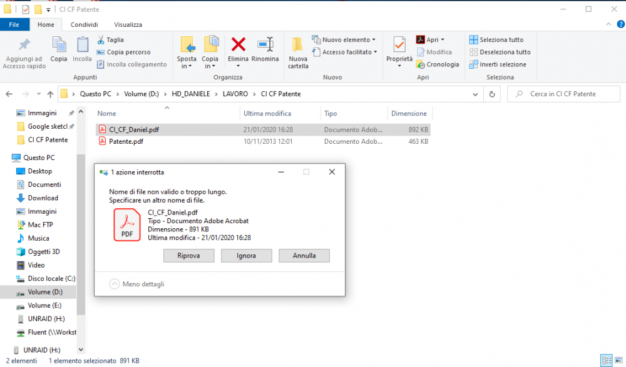This screenshot has height=367, width=626.
Task: Collapse details with Meno dettagli
Action: click(x=136, y=284)
